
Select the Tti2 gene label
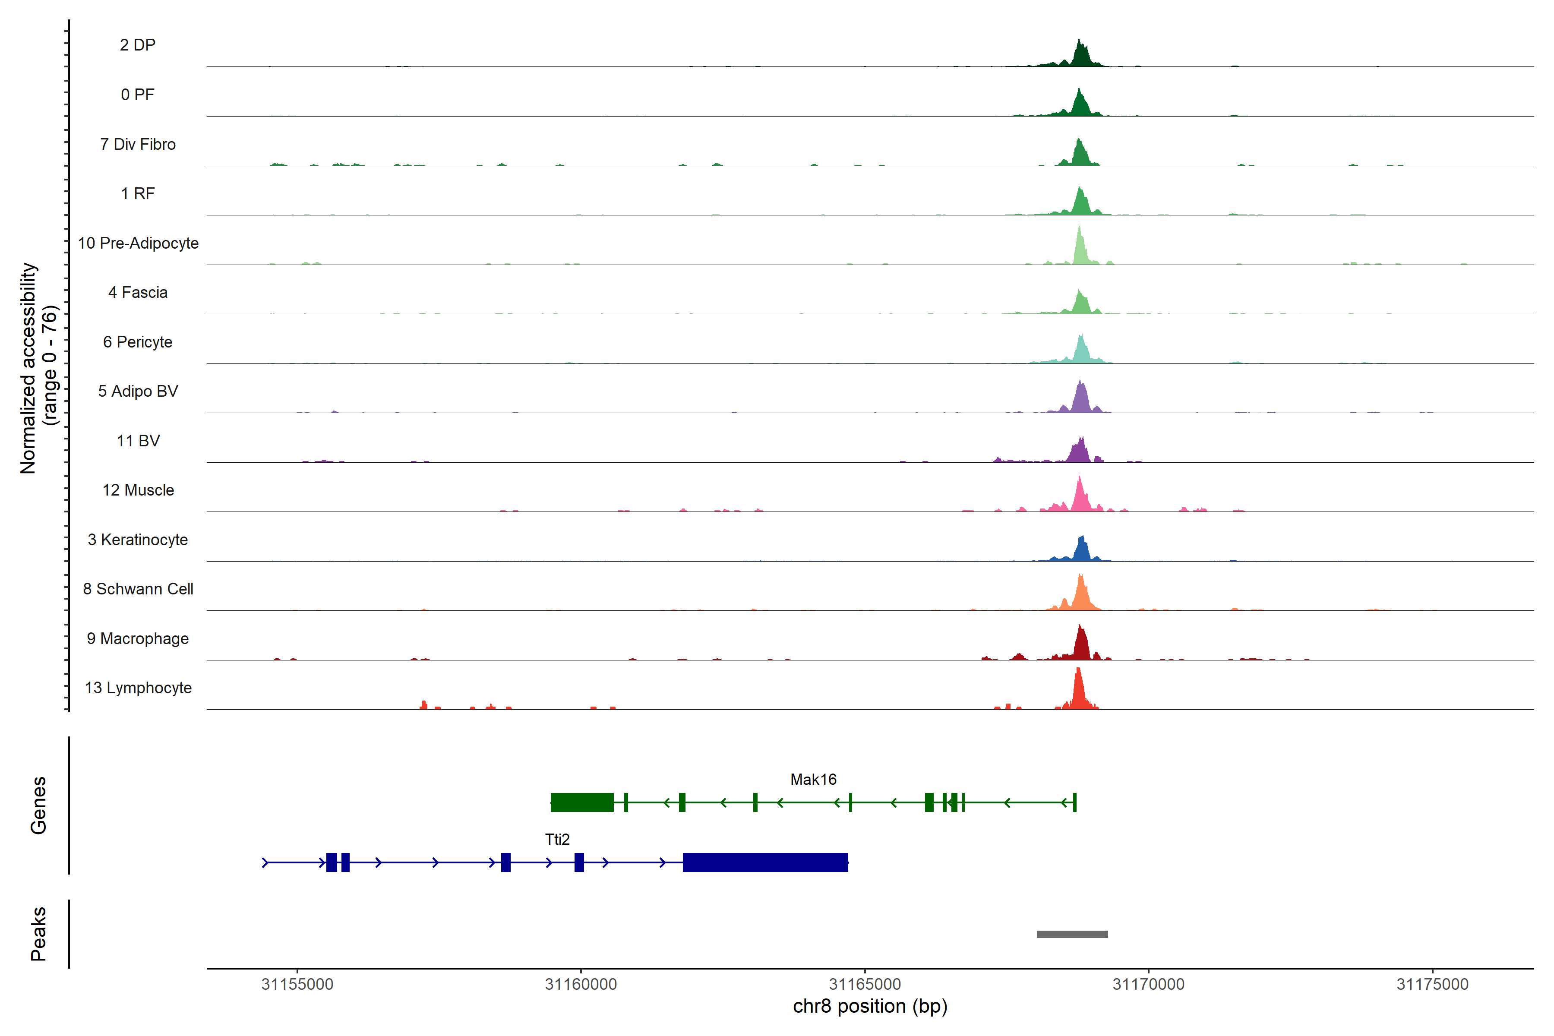tap(557, 840)
